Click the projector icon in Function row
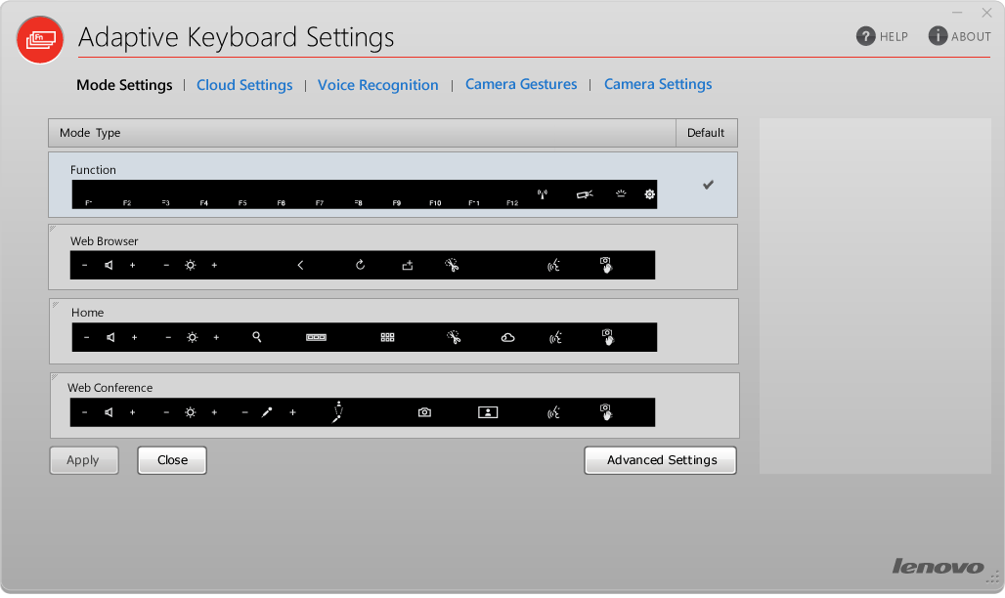The height and width of the screenshot is (598, 1005). (585, 194)
